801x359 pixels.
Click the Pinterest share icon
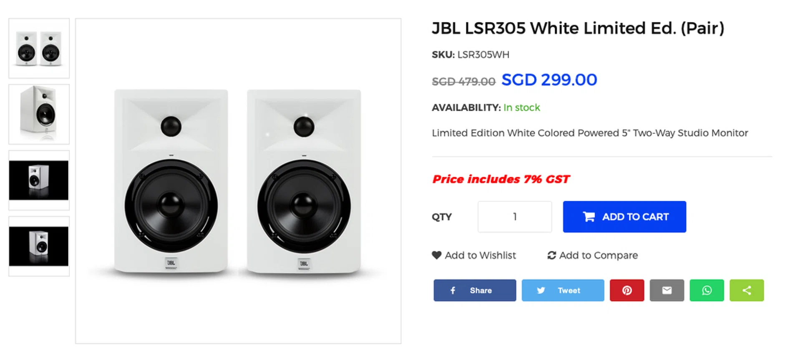(627, 290)
